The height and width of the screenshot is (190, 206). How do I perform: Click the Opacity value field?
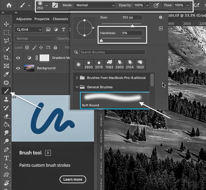(139, 5)
